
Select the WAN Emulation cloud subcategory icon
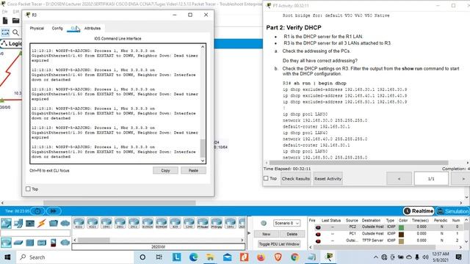click(x=65, y=243)
